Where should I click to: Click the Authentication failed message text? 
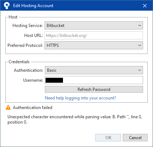[32, 108]
